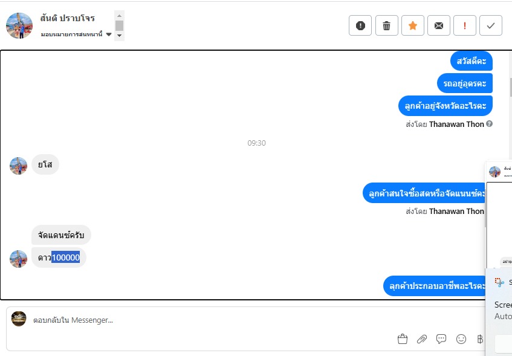The width and height of the screenshot is (512, 356).
Task: Open saved replies speech bubble icon
Action: pyautogui.click(x=441, y=339)
